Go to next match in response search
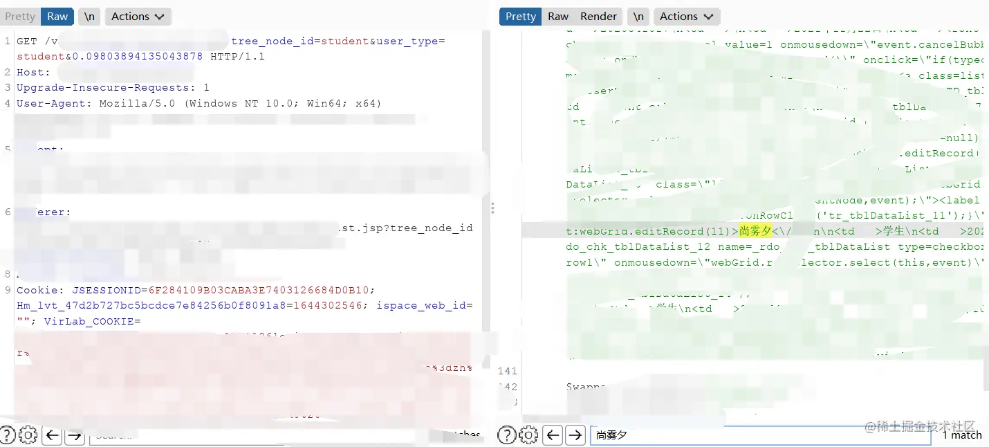This screenshot has height=447, width=989. coord(575,435)
